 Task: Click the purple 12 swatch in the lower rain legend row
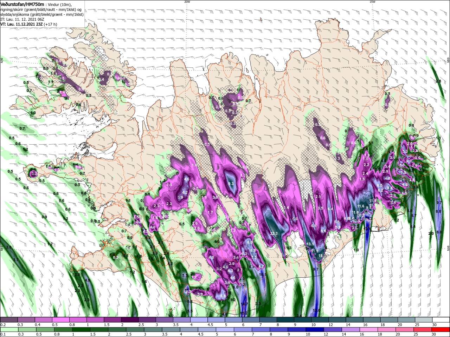pyautogui.click(x=333, y=330)
